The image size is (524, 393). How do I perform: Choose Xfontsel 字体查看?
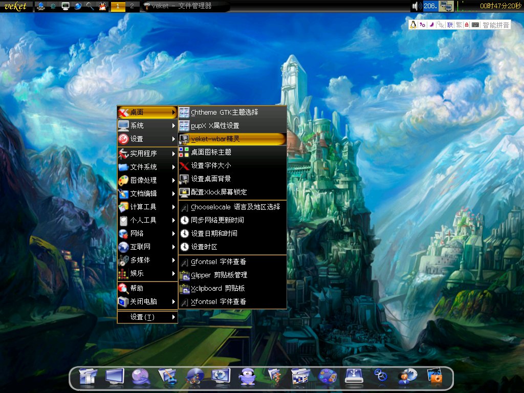[233, 302]
